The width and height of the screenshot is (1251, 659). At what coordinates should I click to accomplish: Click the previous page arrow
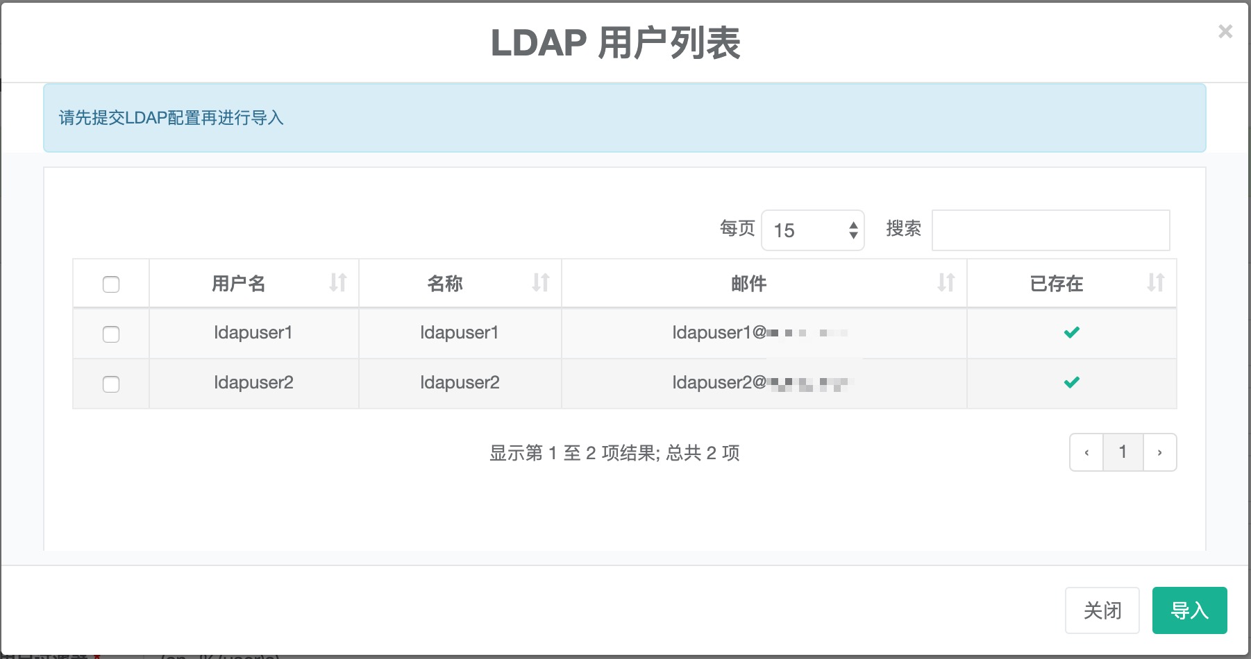1086,452
